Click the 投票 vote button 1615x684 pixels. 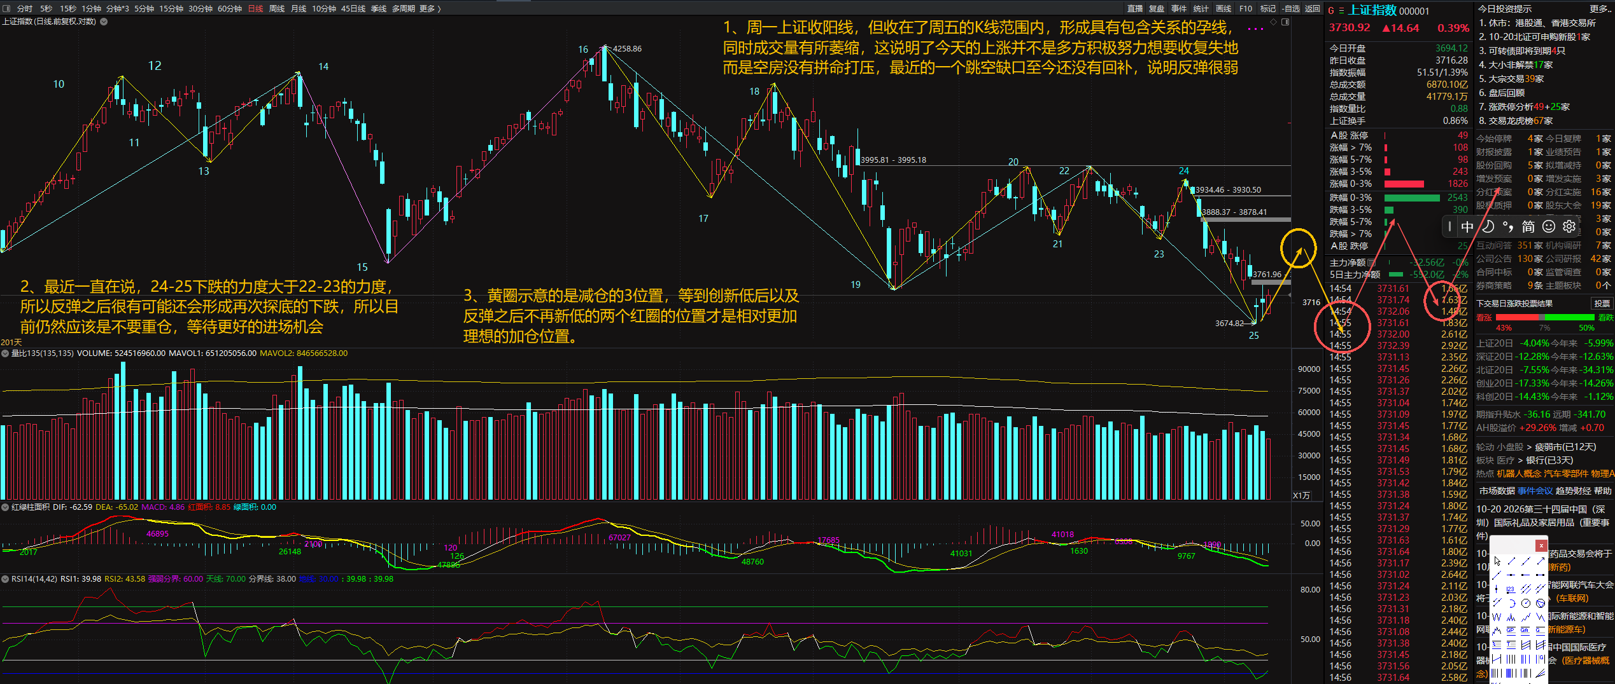click(x=1602, y=303)
